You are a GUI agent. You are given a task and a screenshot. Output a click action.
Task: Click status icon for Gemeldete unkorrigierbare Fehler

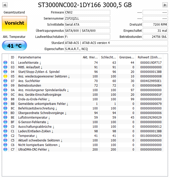[5, 104]
